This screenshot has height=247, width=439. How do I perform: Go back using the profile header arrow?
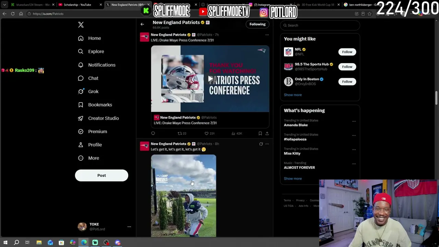pyautogui.click(x=142, y=24)
